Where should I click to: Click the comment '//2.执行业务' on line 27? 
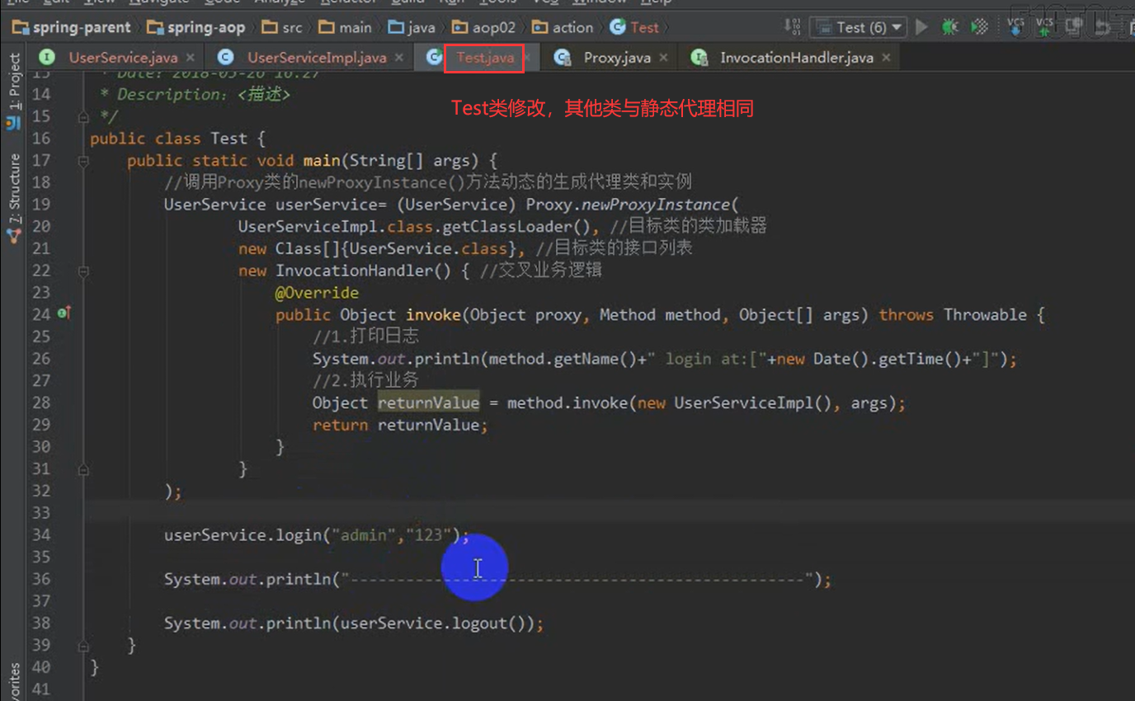(x=365, y=380)
